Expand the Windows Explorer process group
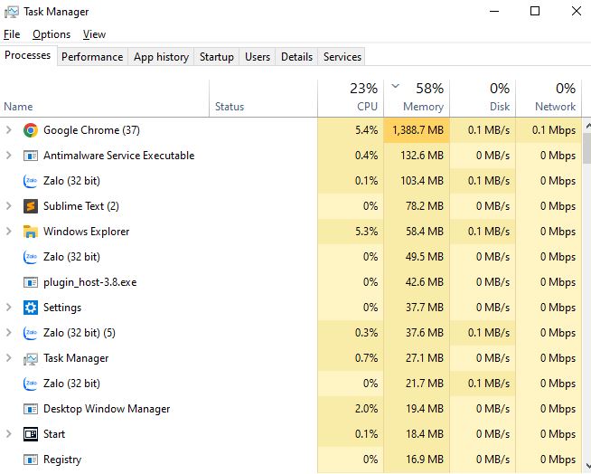Viewport: 591px width, 474px height. (x=9, y=232)
